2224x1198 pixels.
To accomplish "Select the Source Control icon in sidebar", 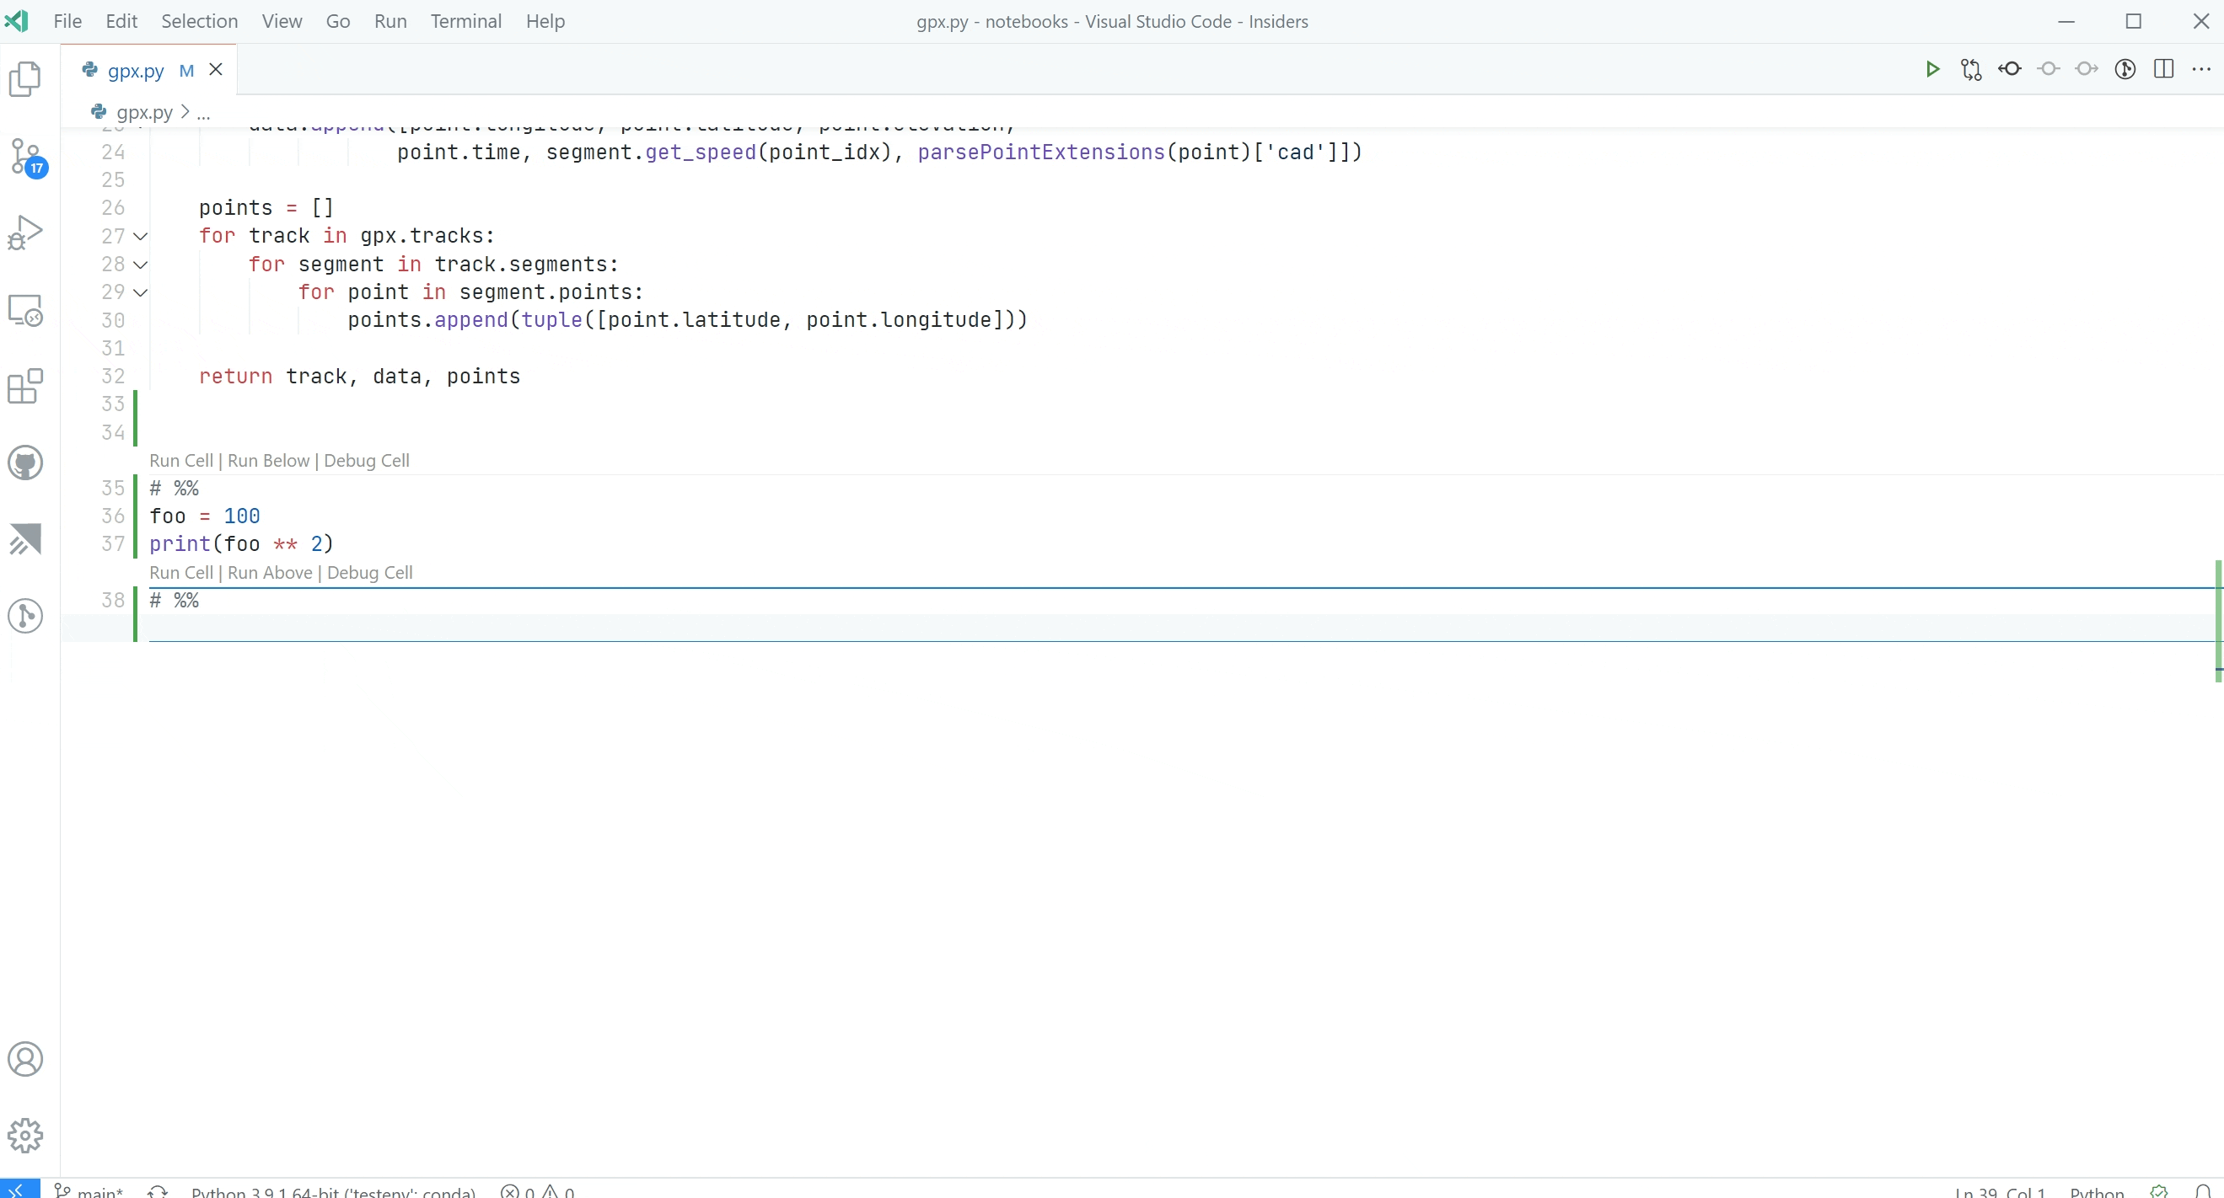I will pyautogui.click(x=27, y=158).
